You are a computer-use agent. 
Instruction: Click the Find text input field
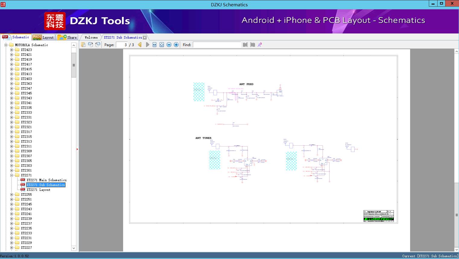tap(217, 45)
